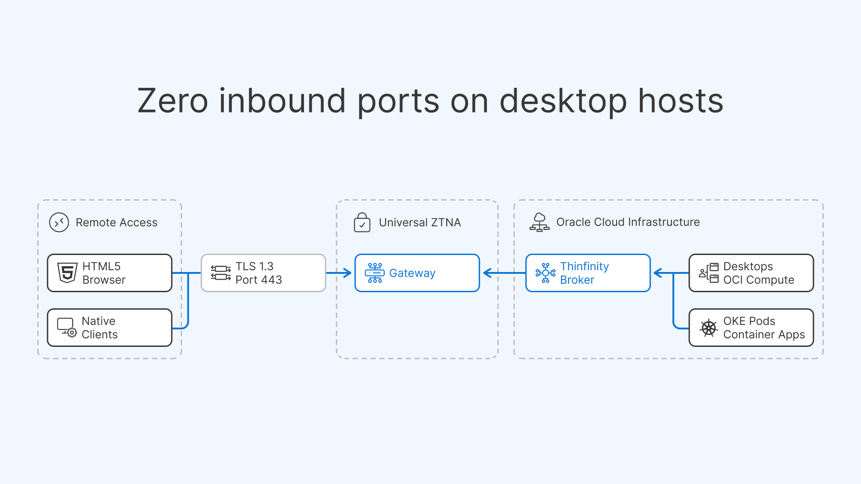Select the Native Clients box

(110, 328)
